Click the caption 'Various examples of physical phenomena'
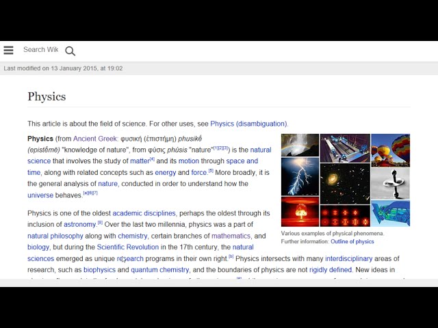Image resolution: width=438 pixels, height=328 pixels. (333, 234)
